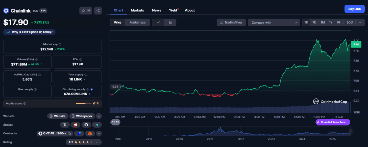Open the Whitepaper link button
This screenshot has width=368, height=147.
82,116
